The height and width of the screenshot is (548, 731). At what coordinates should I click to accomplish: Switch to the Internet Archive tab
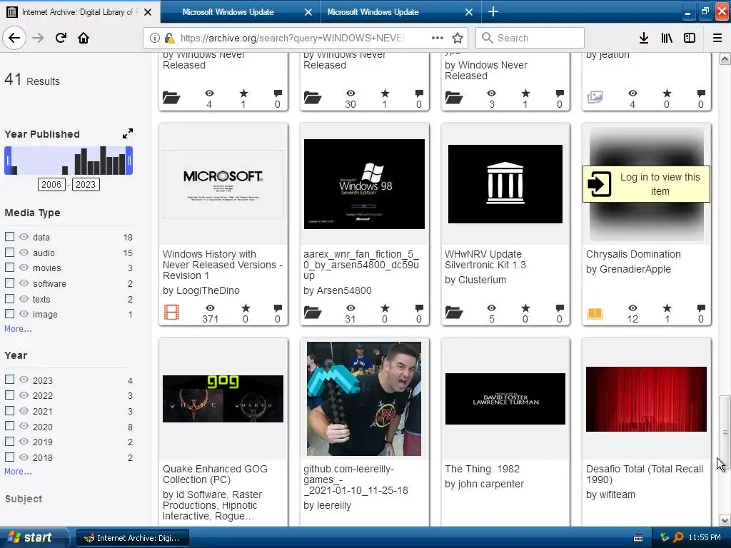(80, 11)
